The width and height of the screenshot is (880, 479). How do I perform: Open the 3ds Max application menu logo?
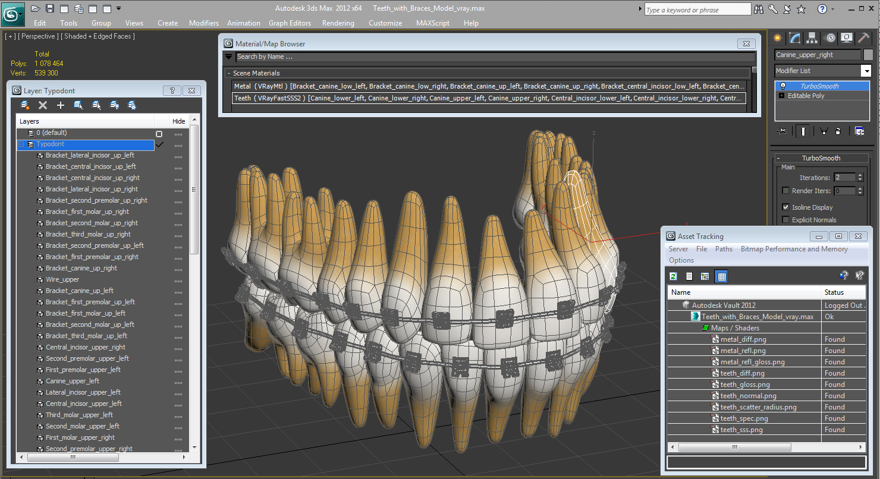pyautogui.click(x=13, y=13)
